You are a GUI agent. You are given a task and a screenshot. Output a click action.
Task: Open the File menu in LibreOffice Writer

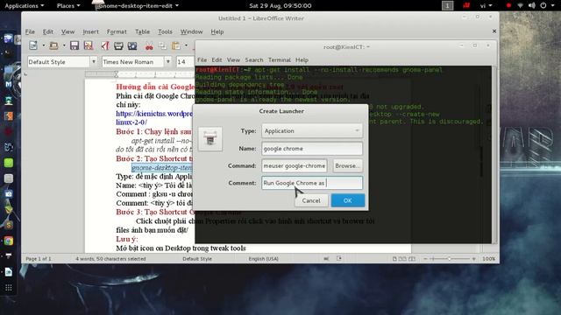pos(30,31)
